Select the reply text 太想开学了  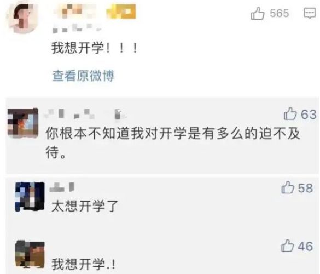(x=85, y=206)
